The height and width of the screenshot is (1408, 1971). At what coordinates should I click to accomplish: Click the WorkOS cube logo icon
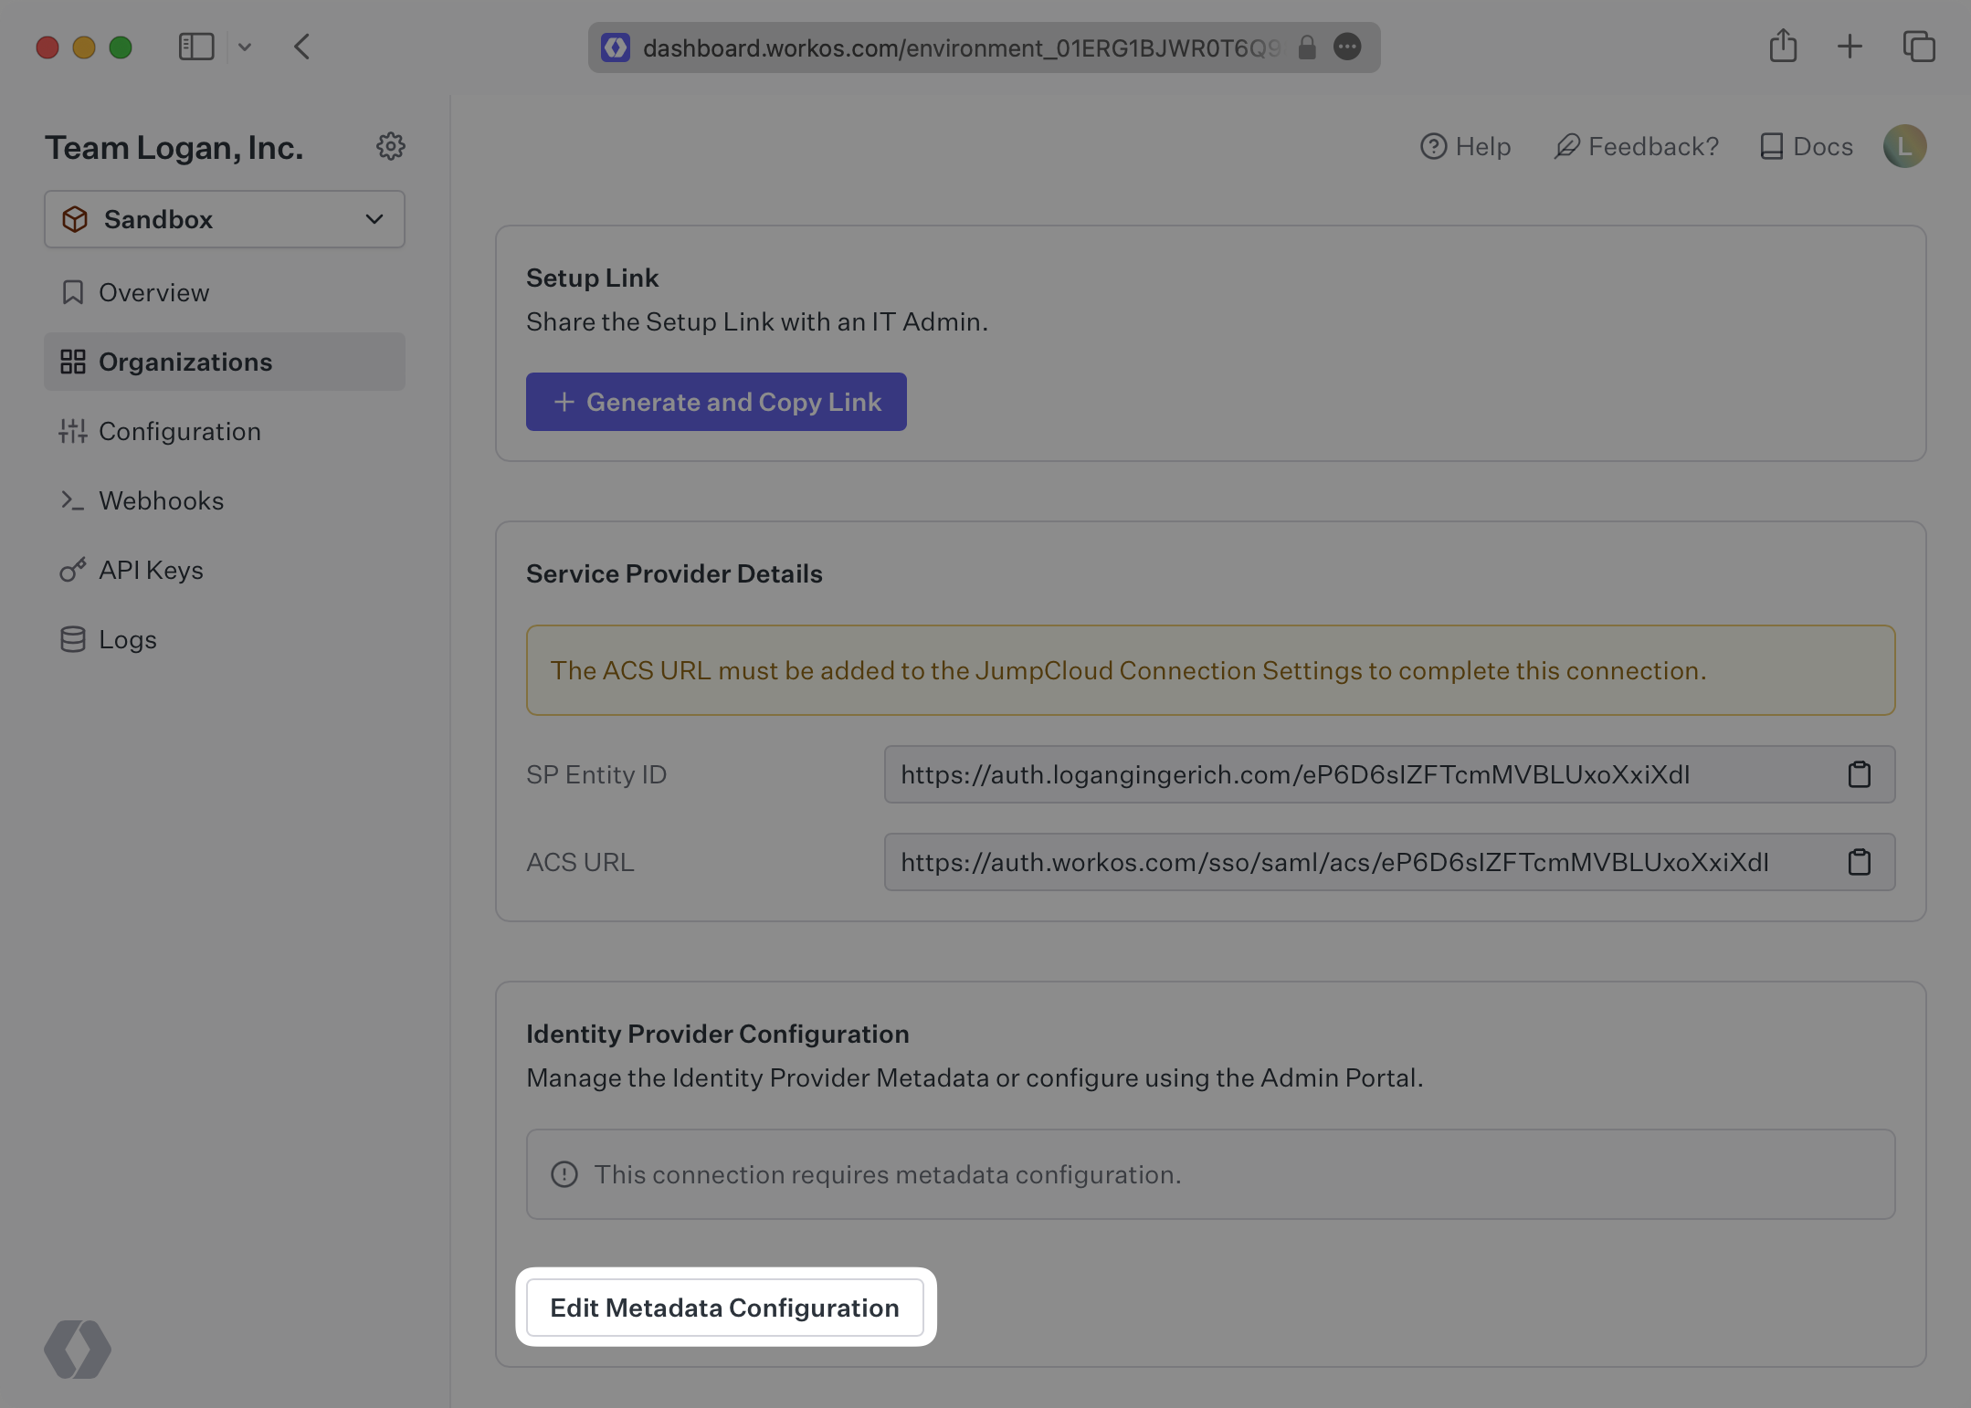(x=78, y=1347)
